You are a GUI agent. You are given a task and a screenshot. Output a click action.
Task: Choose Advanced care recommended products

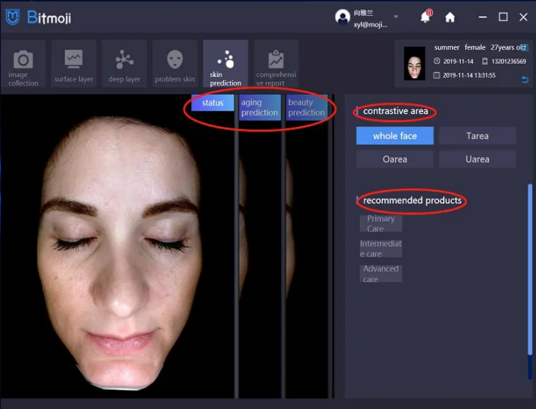tap(381, 274)
